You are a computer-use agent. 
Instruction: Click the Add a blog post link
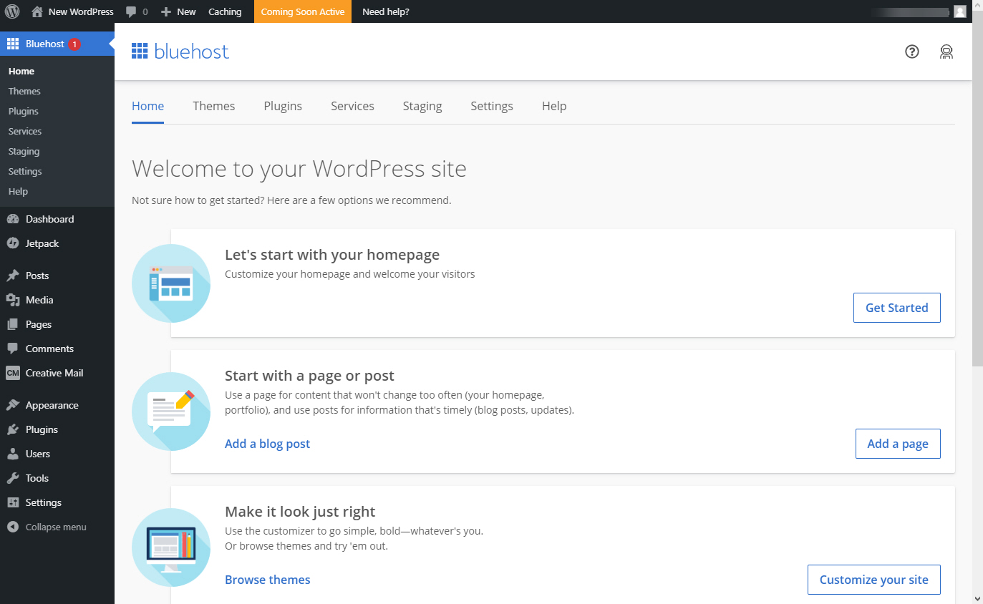point(268,444)
